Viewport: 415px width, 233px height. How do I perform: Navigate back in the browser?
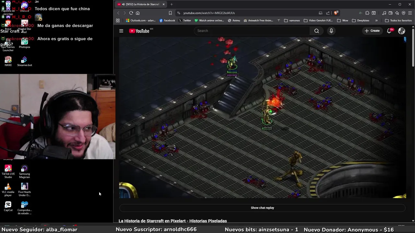tap(118, 13)
